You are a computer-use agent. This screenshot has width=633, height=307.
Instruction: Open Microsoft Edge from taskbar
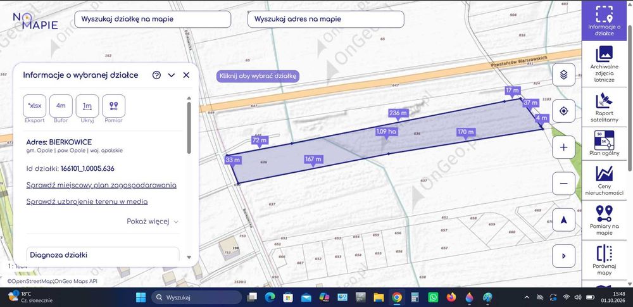pos(270,298)
